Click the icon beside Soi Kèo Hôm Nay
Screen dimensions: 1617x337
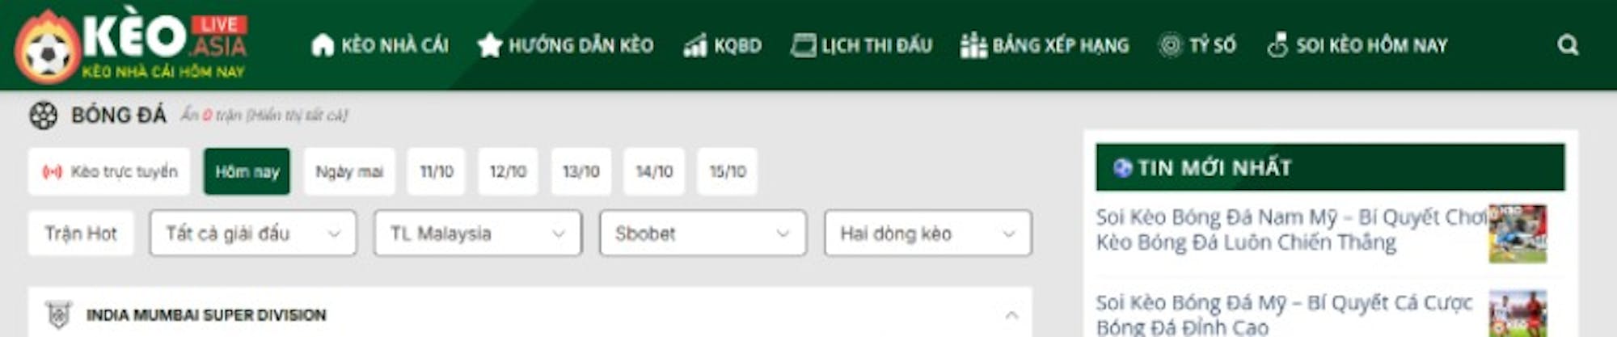tap(1277, 45)
